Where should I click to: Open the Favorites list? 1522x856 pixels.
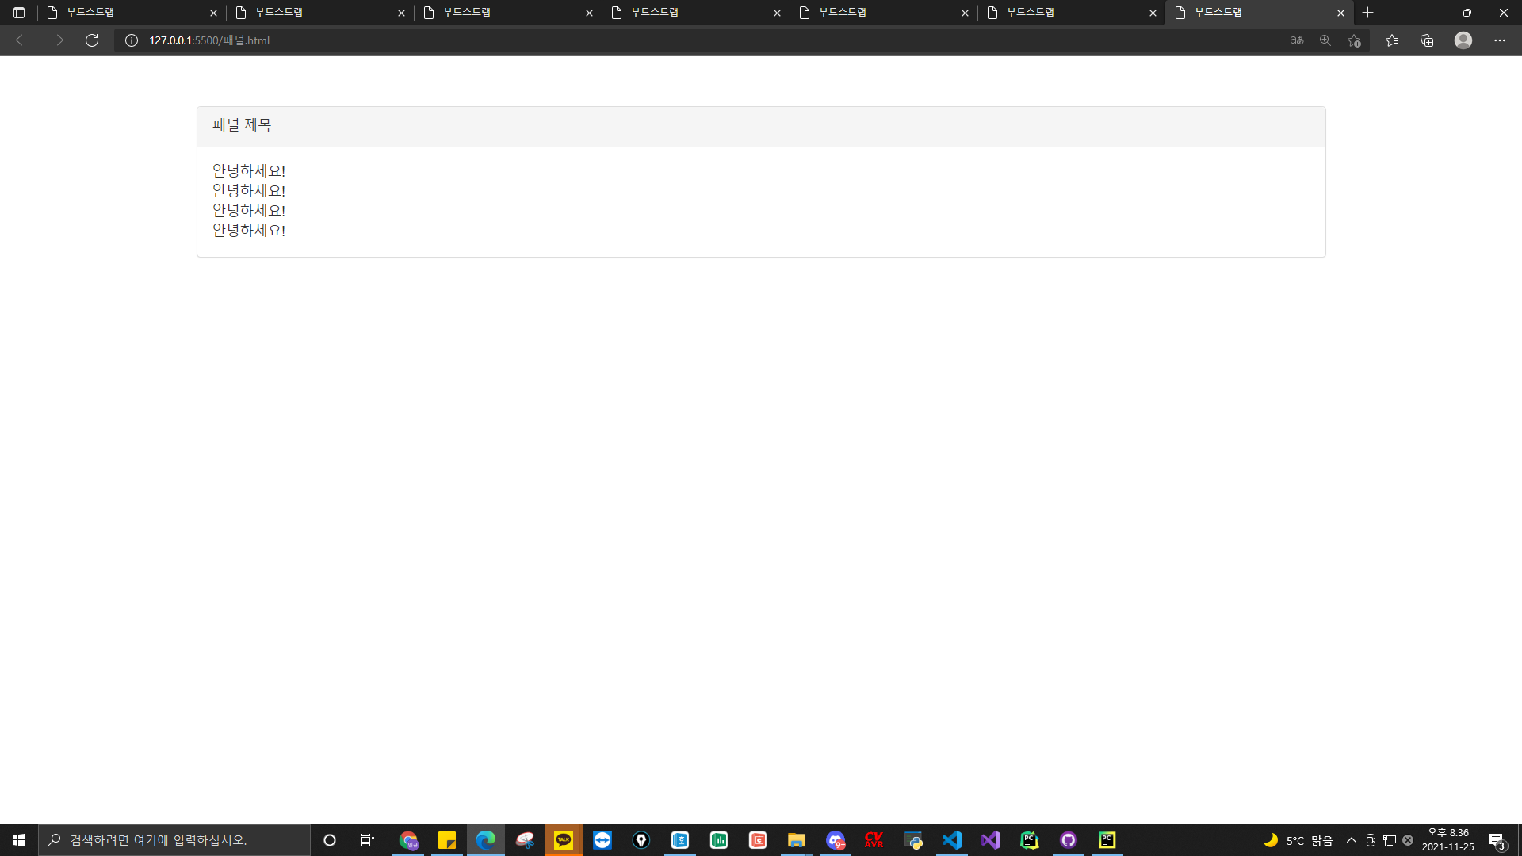(1392, 40)
